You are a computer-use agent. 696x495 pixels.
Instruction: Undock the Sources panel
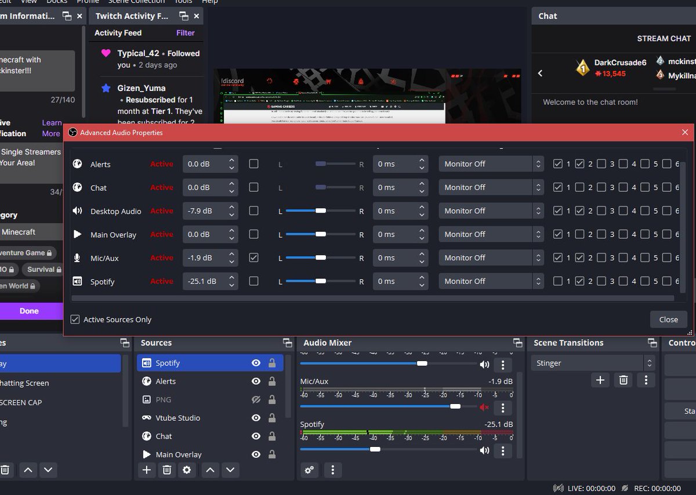pos(287,343)
